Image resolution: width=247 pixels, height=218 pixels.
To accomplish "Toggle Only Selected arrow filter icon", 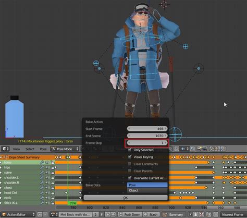I will tap(190, 214).
